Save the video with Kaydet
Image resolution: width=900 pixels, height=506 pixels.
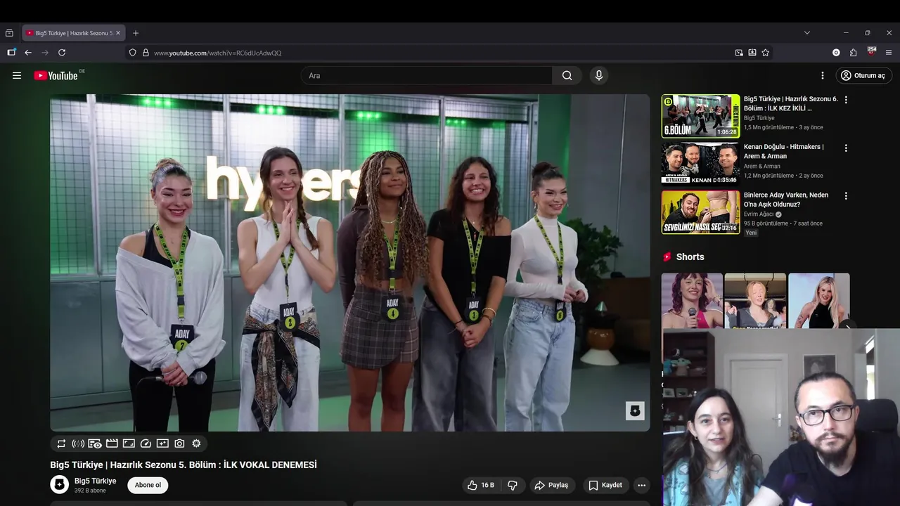coord(605,485)
